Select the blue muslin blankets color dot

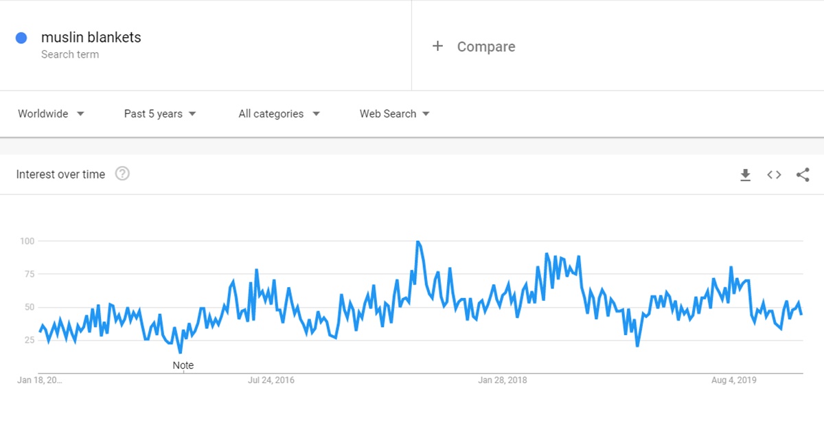pyautogui.click(x=21, y=38)
